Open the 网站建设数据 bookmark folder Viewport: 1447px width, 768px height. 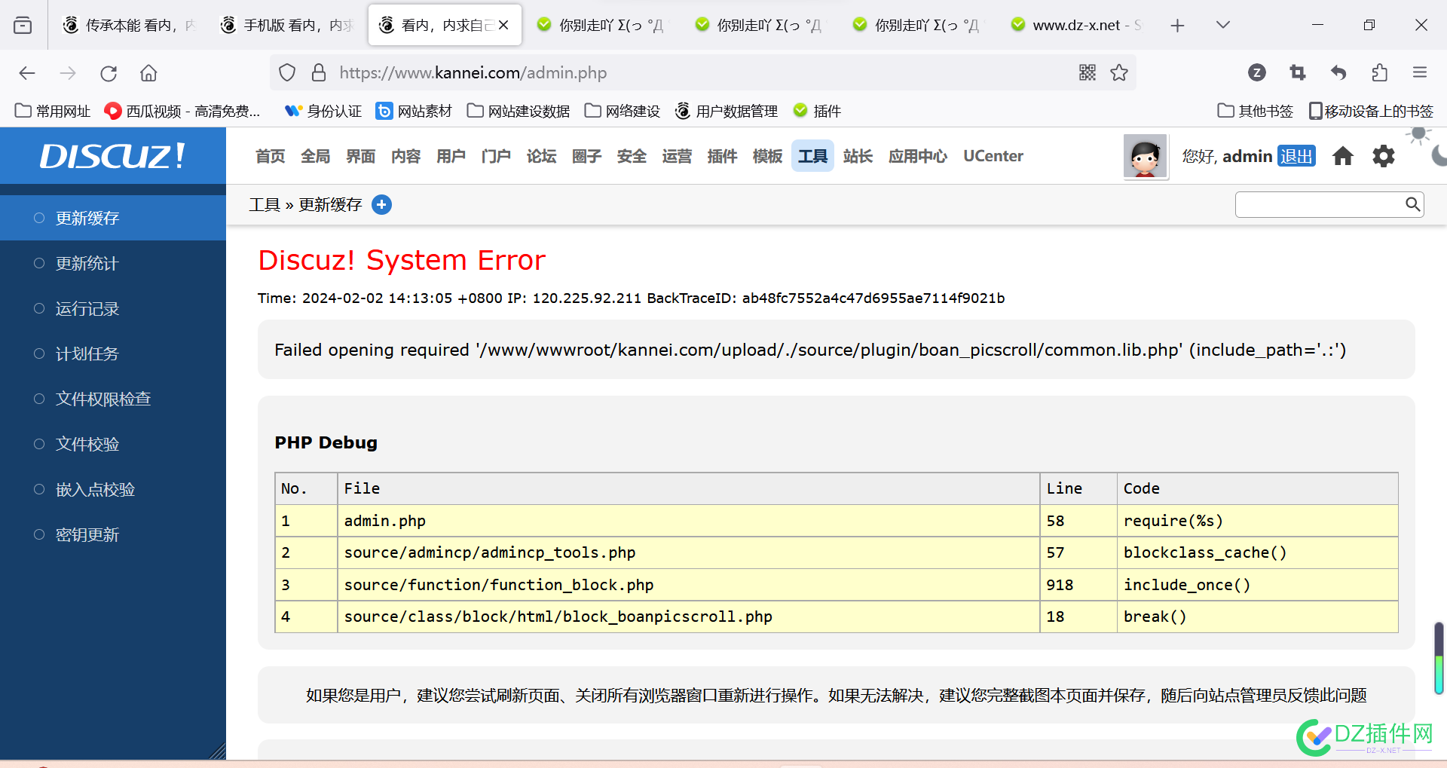[x=519, y=111]
